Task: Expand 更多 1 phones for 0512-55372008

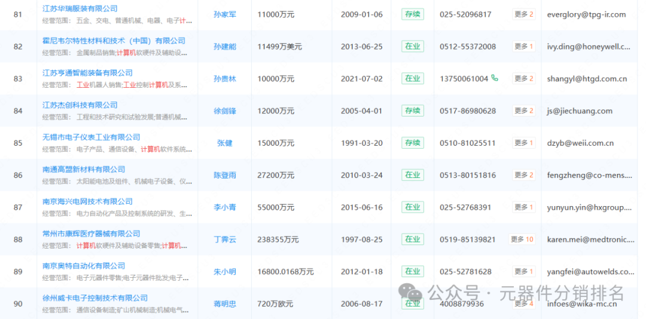Action: [524, 46]
